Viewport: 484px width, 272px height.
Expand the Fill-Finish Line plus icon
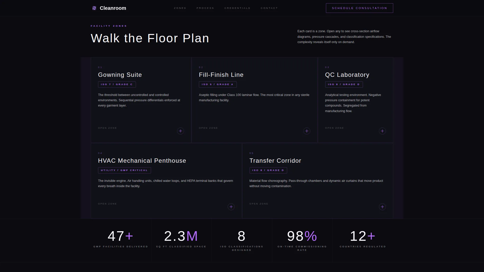pyautogui.click(x=307, y=131)
